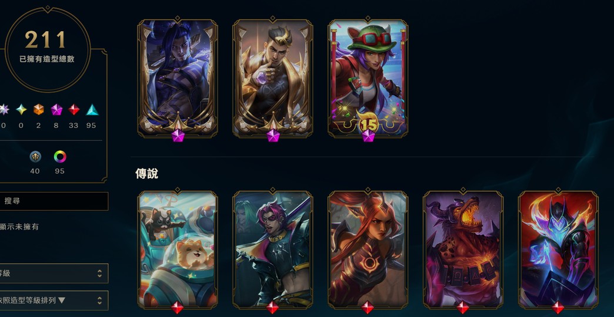Click the rainbow chroma ring icon

point(60,157)
